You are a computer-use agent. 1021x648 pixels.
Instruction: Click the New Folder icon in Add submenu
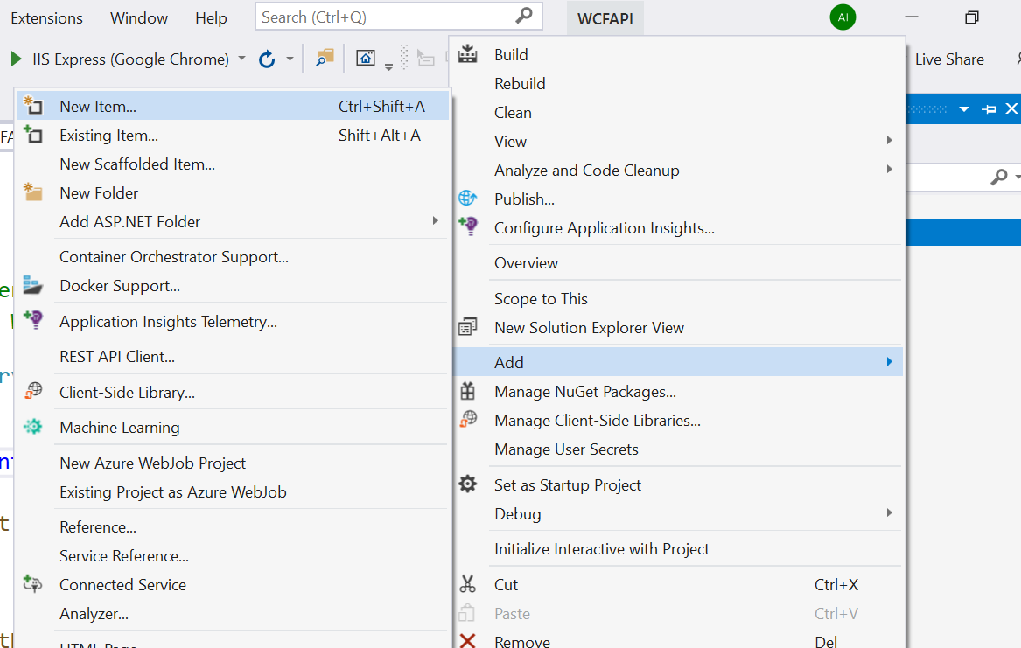[32, 192]
